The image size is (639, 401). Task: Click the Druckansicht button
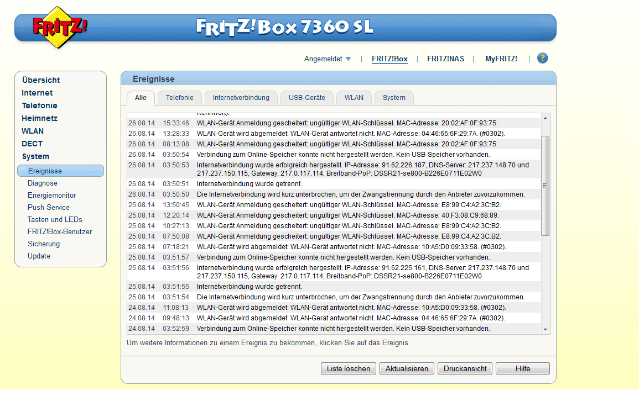[x=465, y=368]
